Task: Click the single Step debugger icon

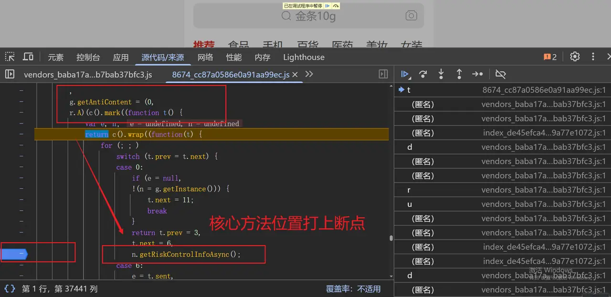Action: pos(477,74)
